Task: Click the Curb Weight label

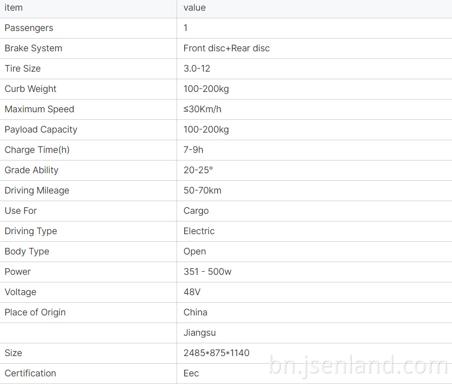Action: [x=30, y=89]
